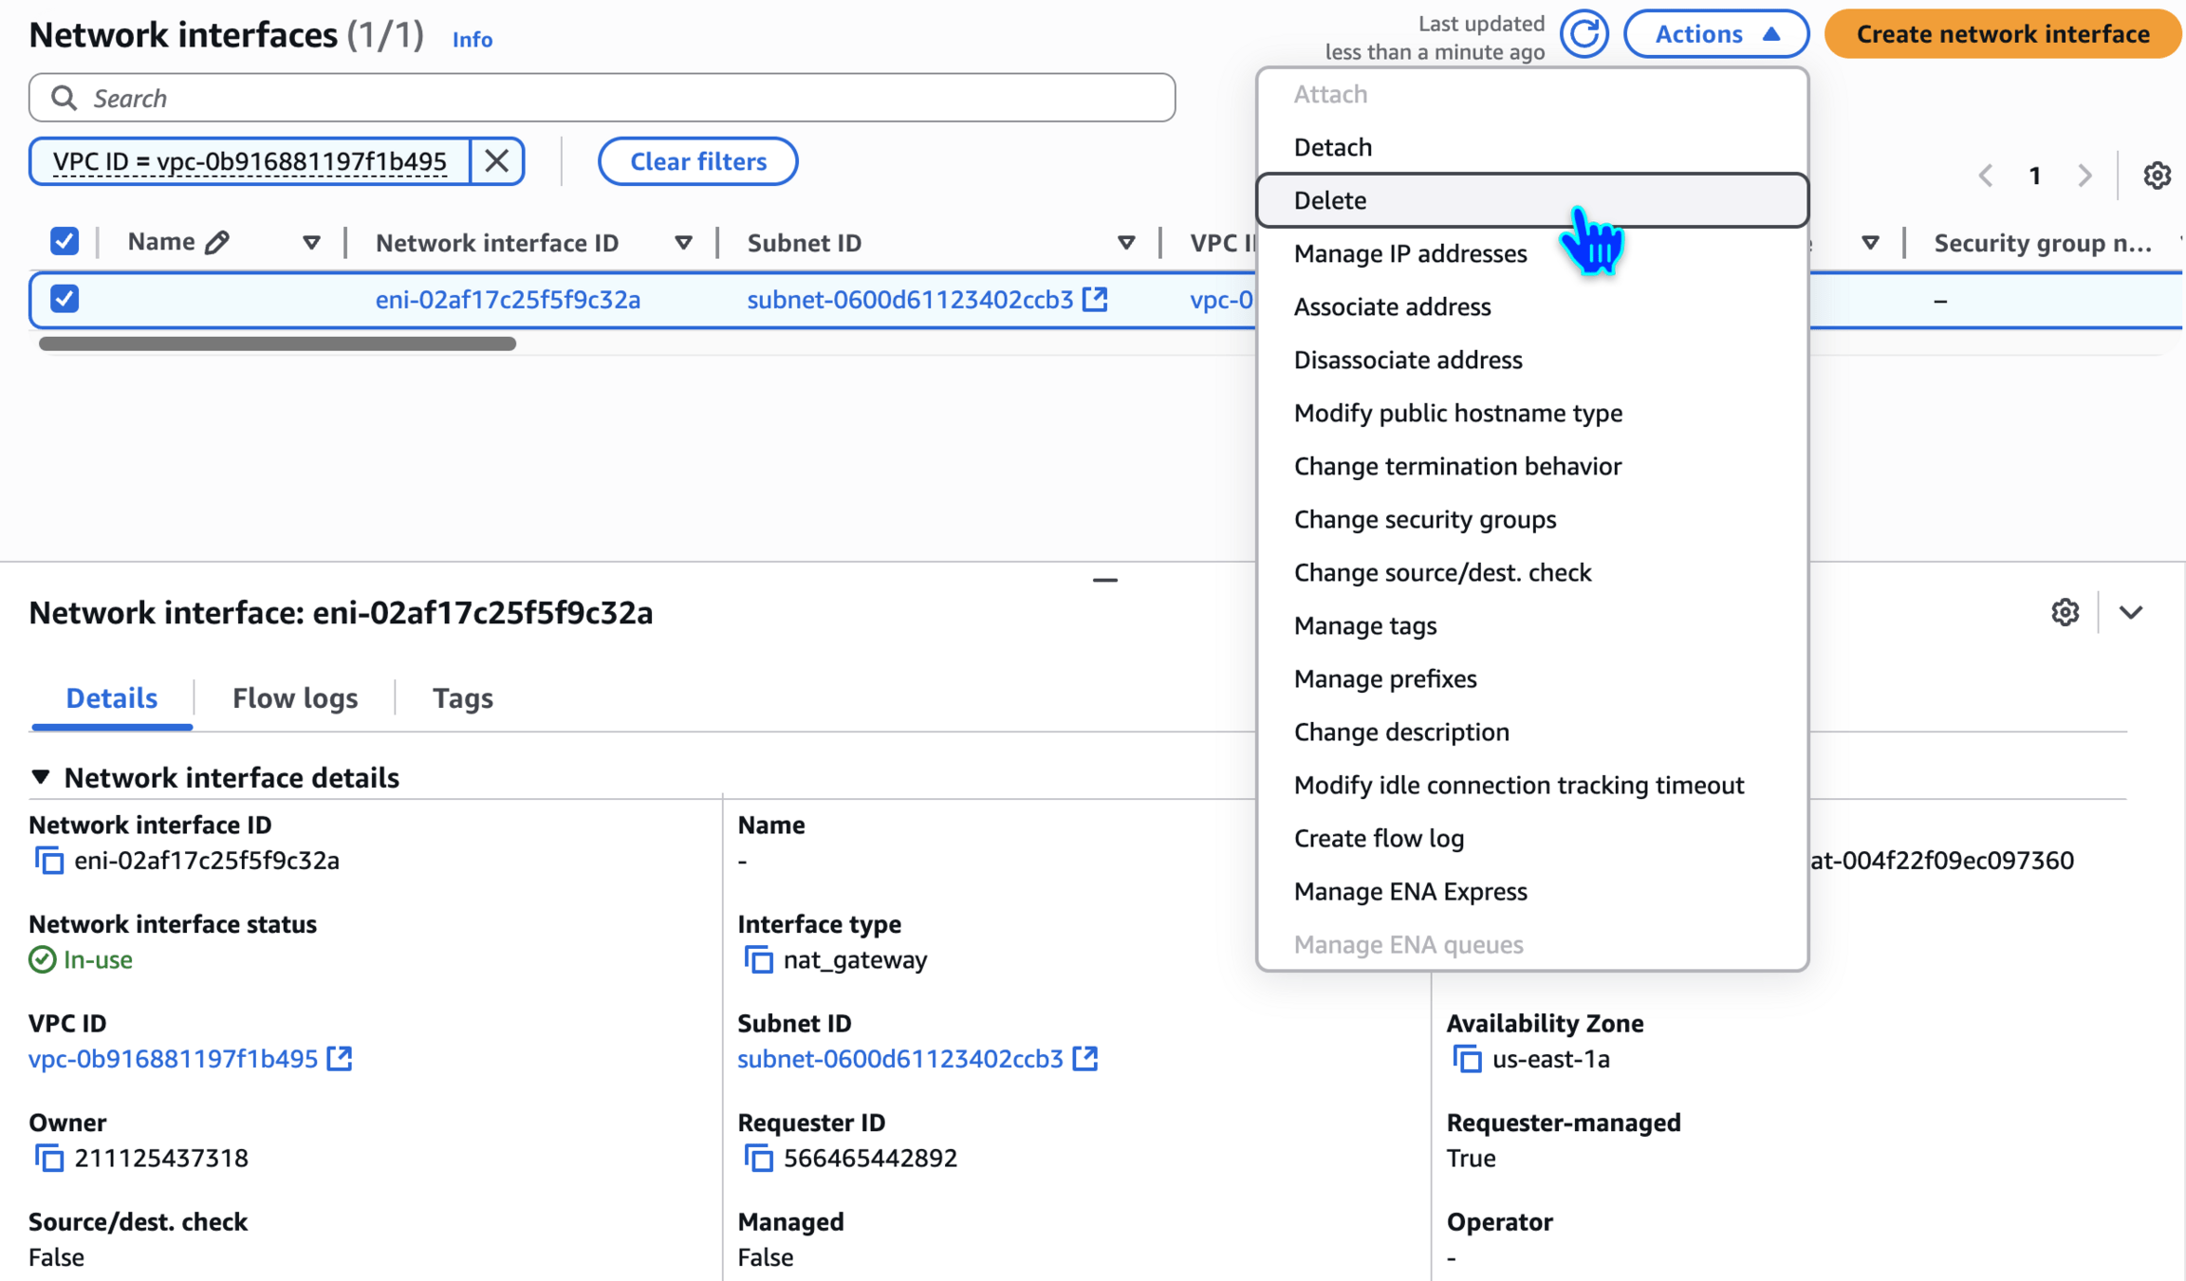Image resolution: width=2186 pixels, height=1281 pixels.
Task: Toggle the select-all header checkbox
Action: pos(65,242)
